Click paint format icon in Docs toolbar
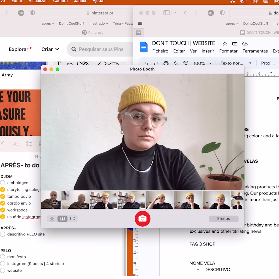Viewport: 279px width, 279px height. click(x=186, y=63)
